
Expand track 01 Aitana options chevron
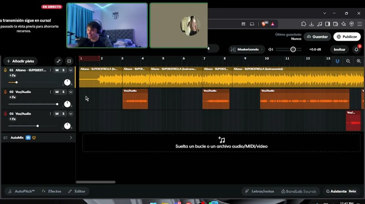click(x=71, y=70)
